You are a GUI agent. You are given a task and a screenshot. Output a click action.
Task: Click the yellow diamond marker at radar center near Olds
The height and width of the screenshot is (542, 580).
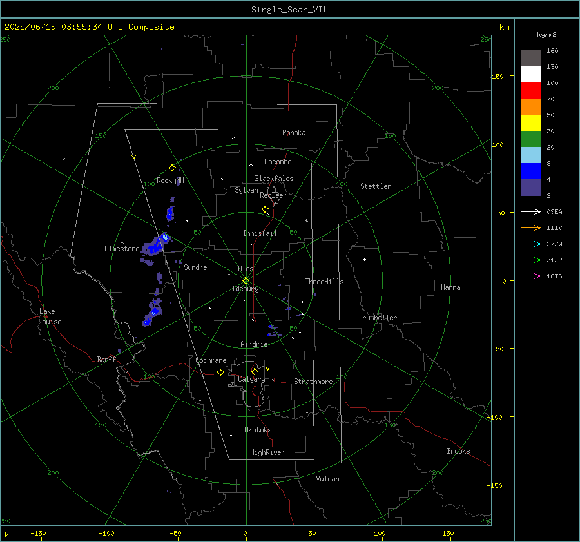pyautogui.click(x=246, y=281)
